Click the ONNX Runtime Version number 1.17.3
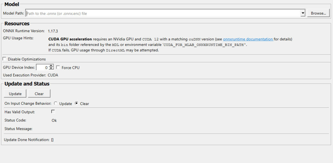The width and height of the screenshot is (333, 163). pos(53,31)
